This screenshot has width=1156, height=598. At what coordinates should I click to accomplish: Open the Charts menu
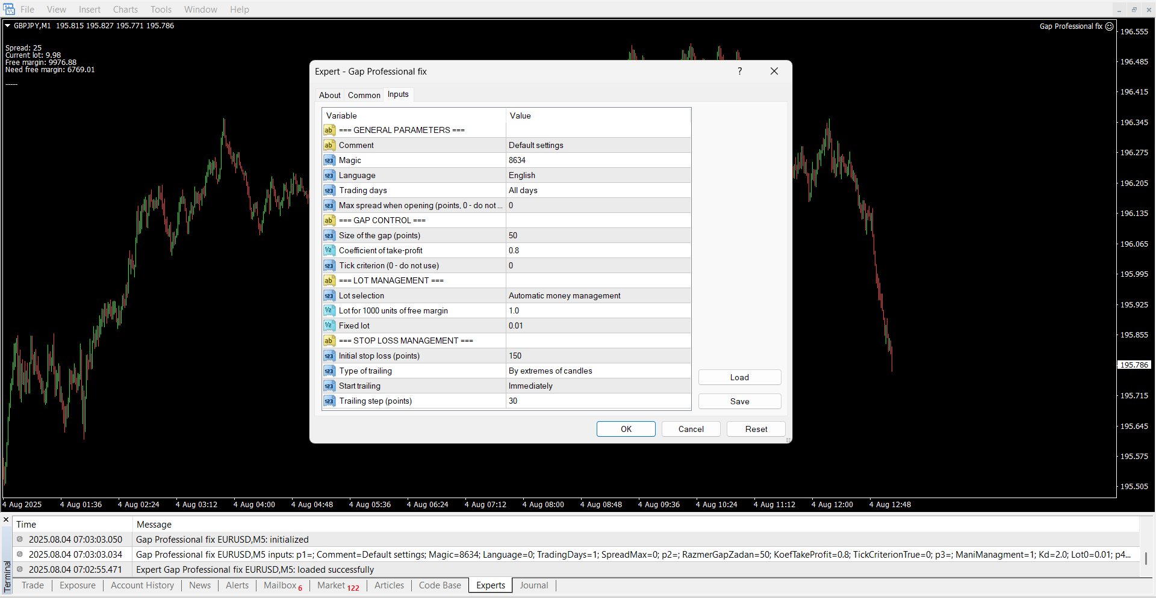pyautogui.click(x=125, y=10)
